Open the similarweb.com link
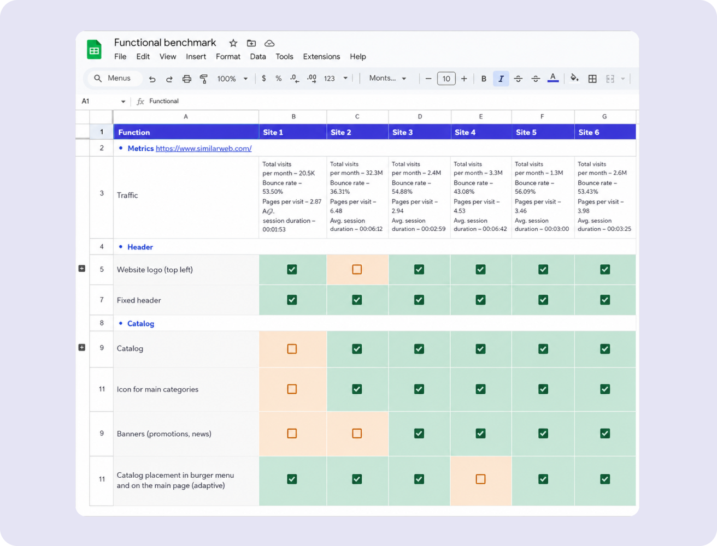The image size is (717, 546). point(203,149)
